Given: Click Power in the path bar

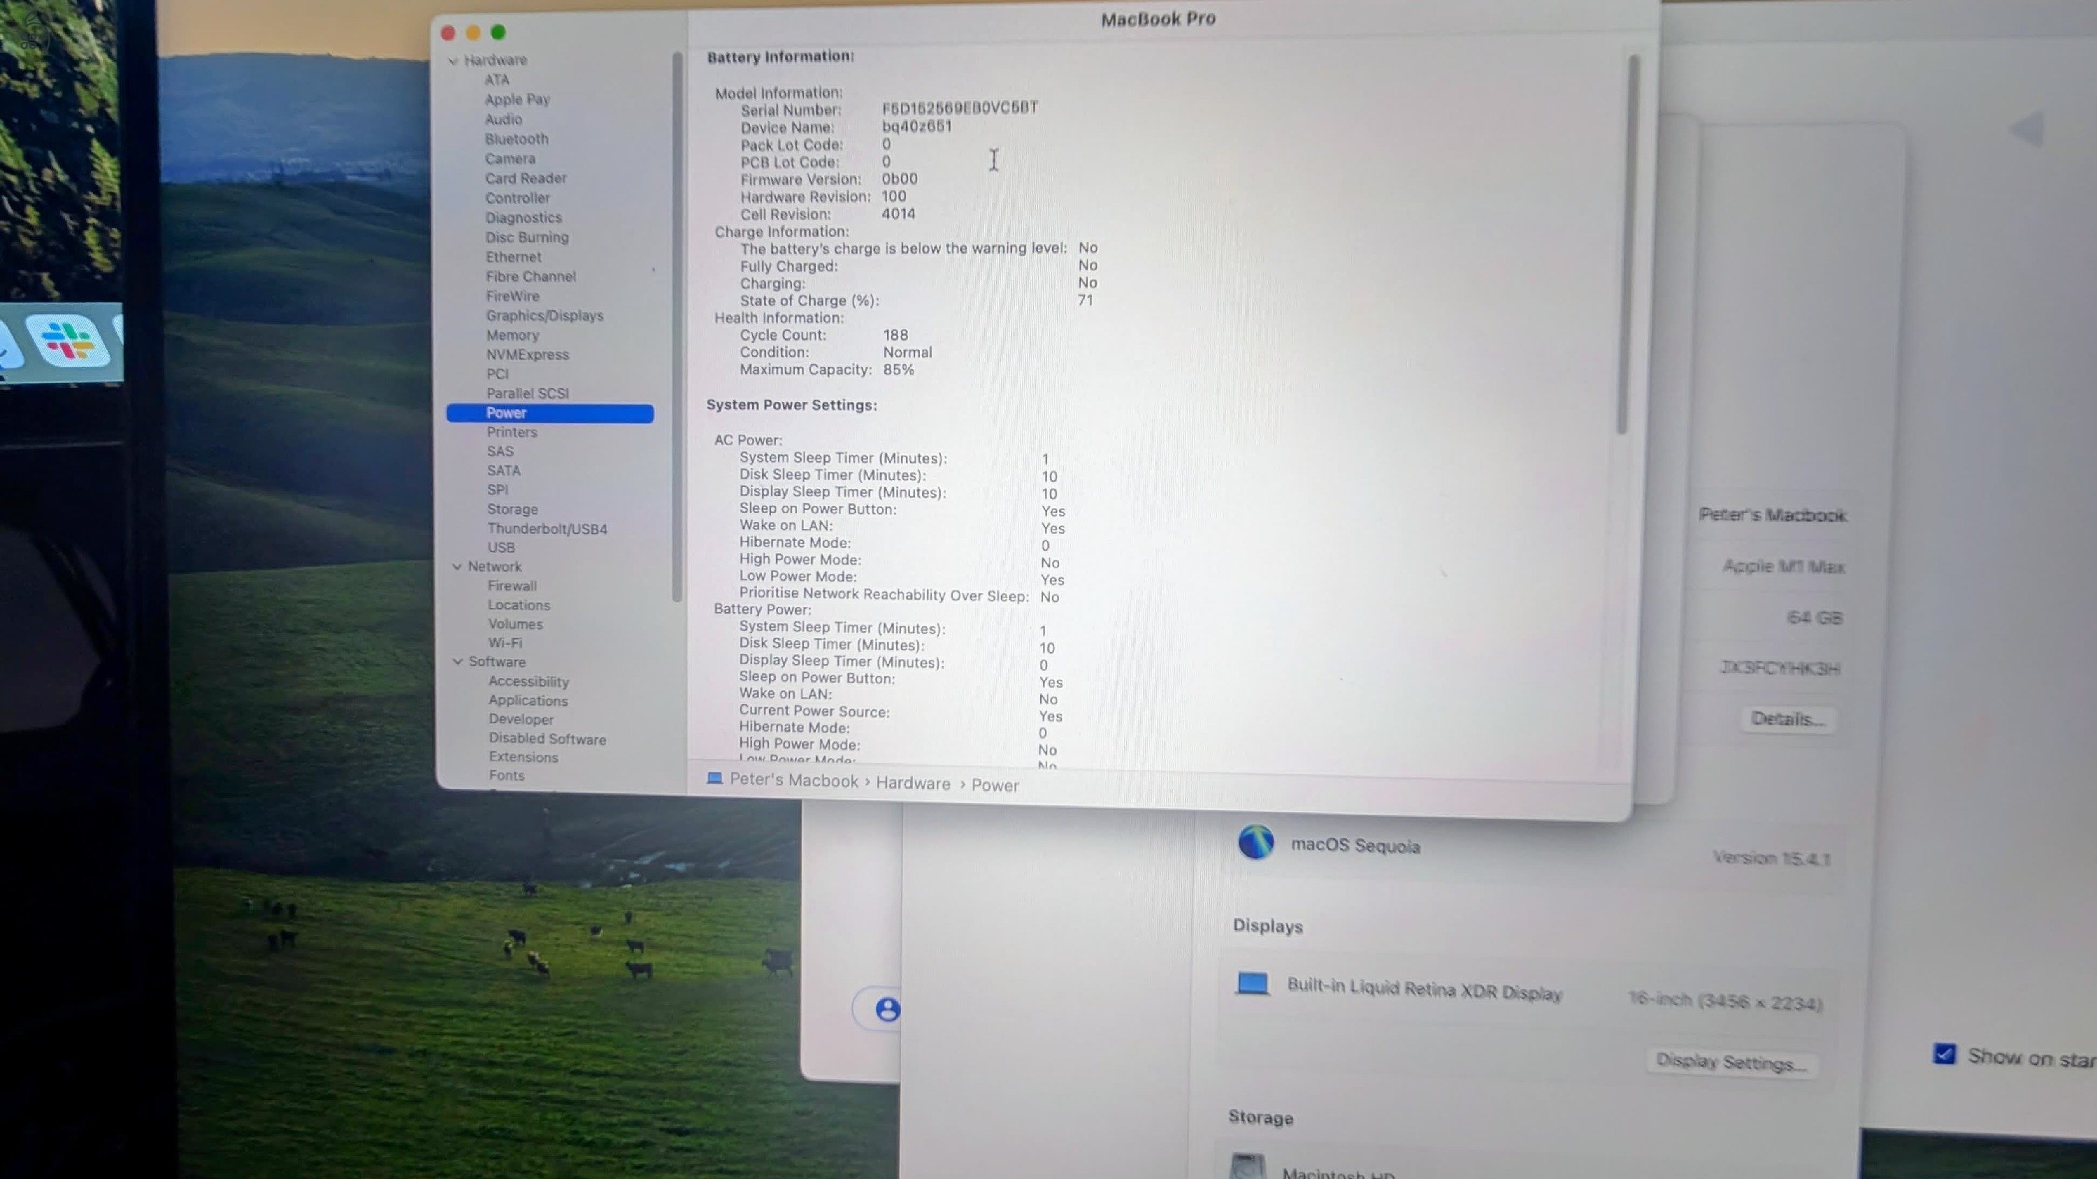Looking at the screenshot, I should pyautogui.click(x=995, y=786).
